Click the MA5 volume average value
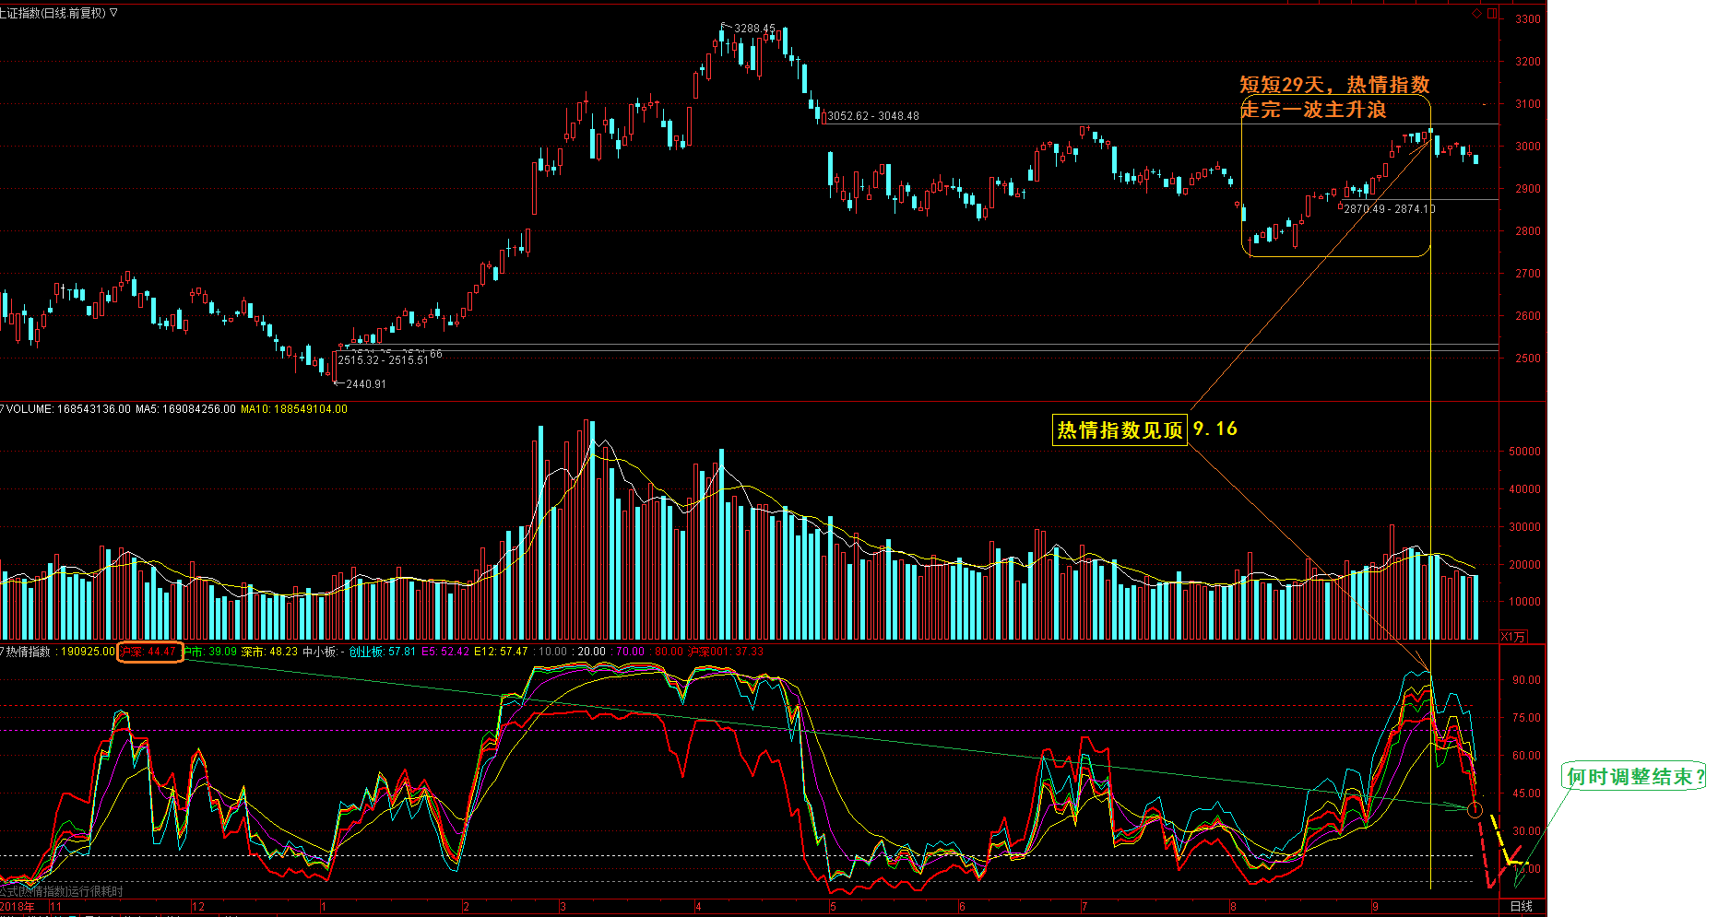Screen dimensions: 1718x917 tap(185, 409)
